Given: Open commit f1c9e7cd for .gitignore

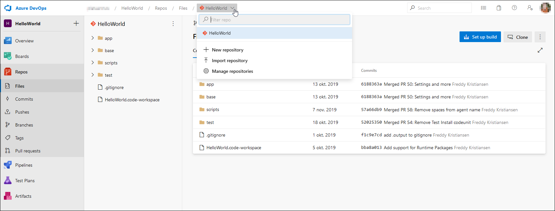Looking at the screenshot, I should 371,135.
